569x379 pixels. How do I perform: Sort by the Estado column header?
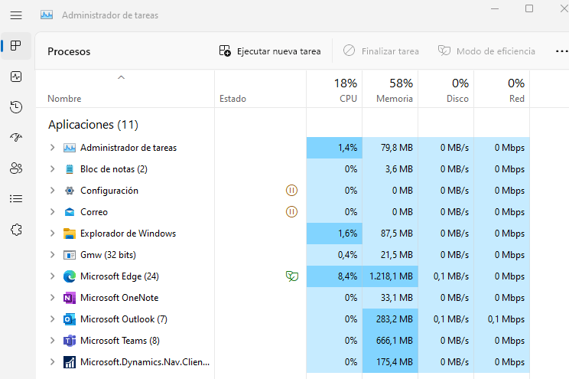(260, 90)
